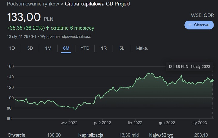Click the 80 y-axis label

[9, 108]
